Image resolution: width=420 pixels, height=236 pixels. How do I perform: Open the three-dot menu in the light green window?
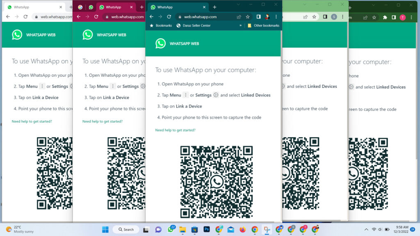pos(342,17)
